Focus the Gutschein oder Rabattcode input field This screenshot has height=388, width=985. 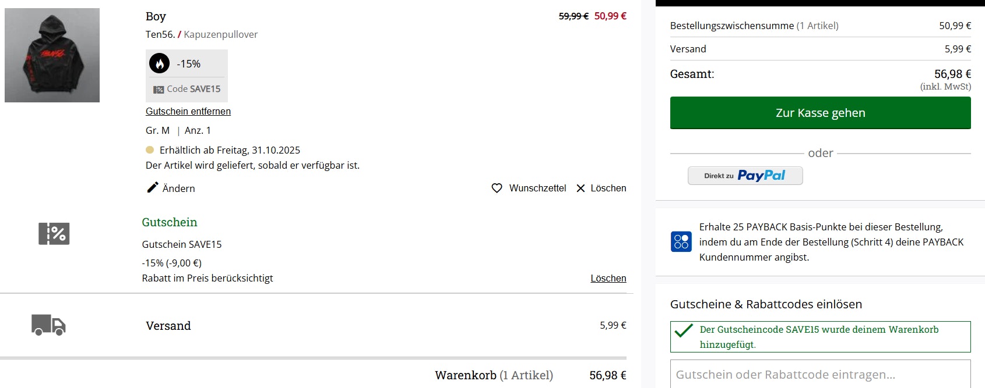[820, 374]
